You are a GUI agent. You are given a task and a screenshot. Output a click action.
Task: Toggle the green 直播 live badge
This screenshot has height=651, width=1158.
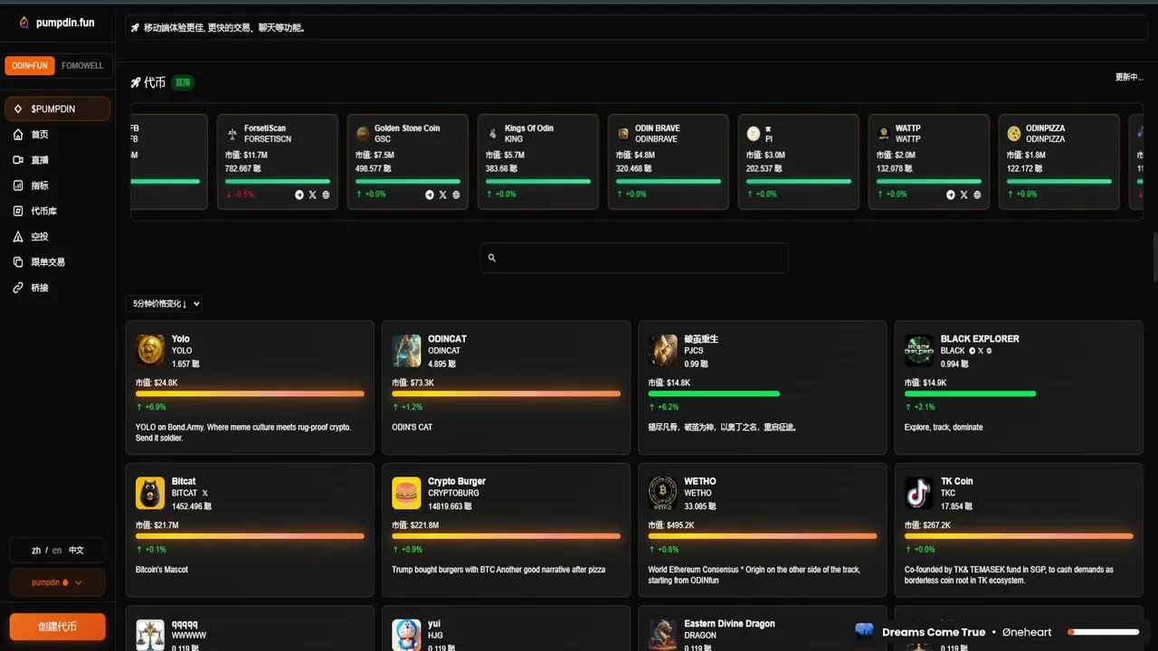183,82
